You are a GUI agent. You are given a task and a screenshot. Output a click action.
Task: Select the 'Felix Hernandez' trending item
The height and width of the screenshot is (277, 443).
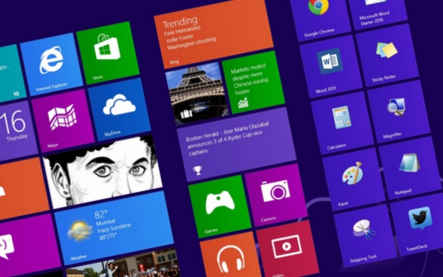pyautogui.click(x=182, y=31)
